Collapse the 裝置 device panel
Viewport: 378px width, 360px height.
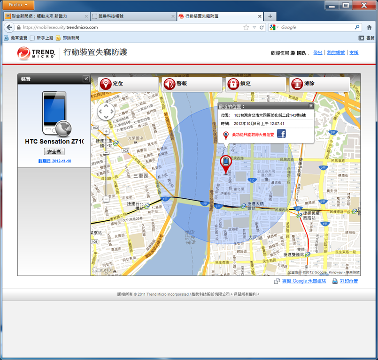86,79
